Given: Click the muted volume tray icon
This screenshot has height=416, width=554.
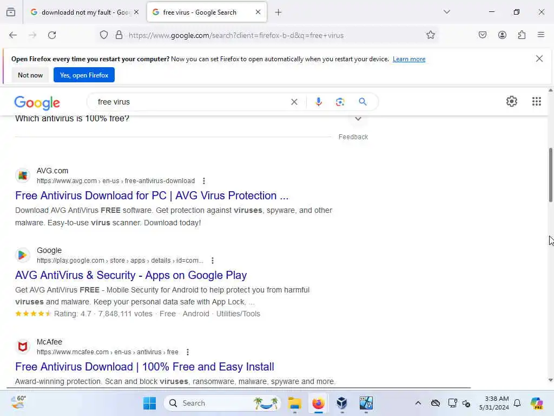Looking at the screenshot, I should (x=466, y=403).
